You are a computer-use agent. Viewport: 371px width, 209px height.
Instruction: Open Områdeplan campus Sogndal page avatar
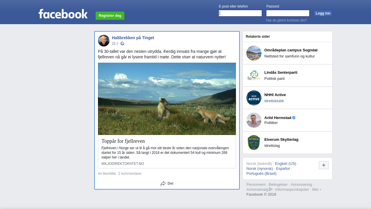pos(254,53)
